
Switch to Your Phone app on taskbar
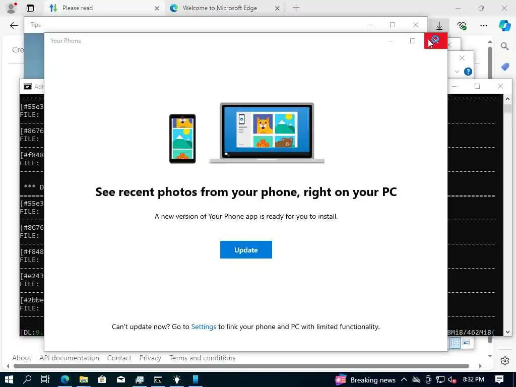coord(196,380)
